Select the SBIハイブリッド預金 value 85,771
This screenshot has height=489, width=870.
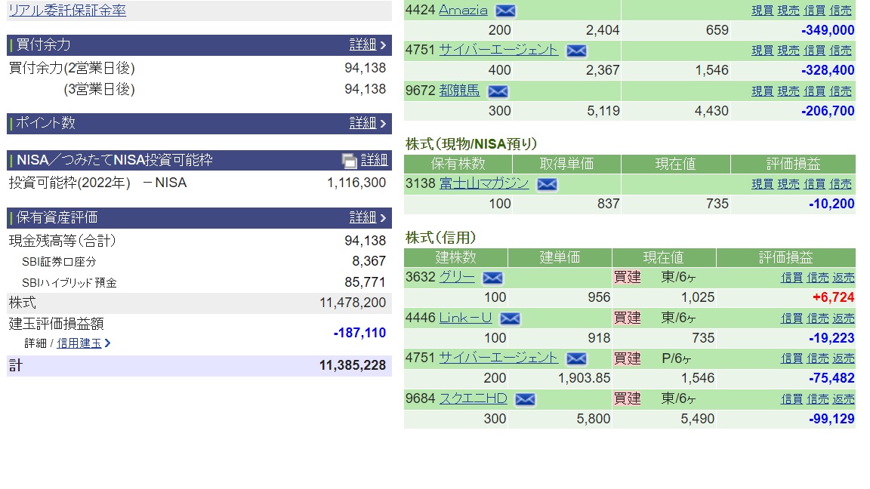(x=365, y=282)
